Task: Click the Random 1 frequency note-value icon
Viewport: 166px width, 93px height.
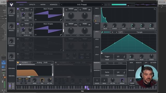Action: pyautogui.click(x=124, y=72)
